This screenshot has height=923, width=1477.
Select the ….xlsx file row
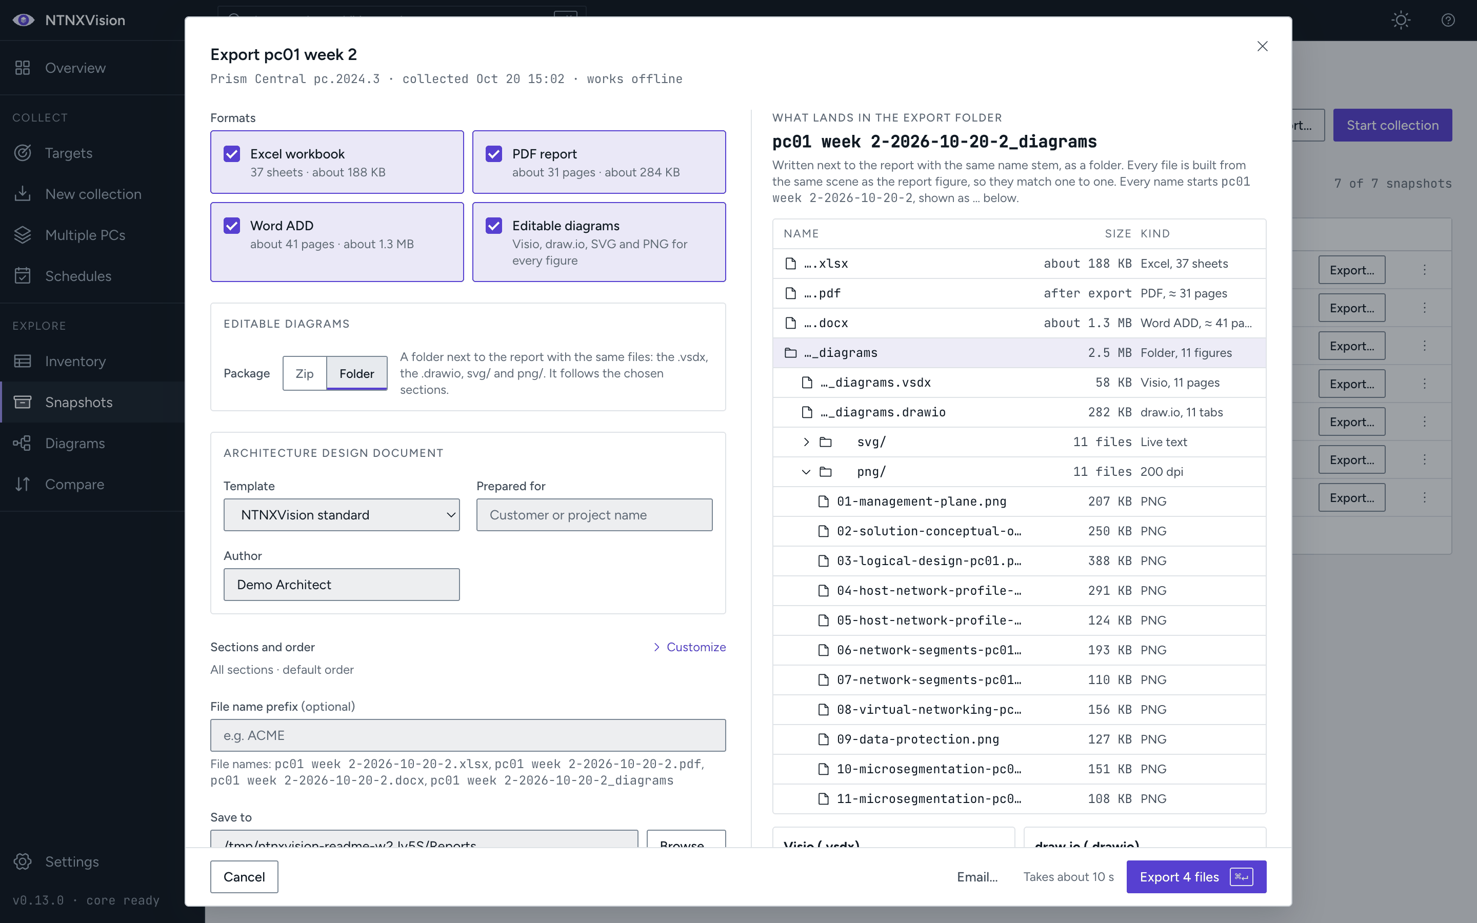tap(1019, 264)
